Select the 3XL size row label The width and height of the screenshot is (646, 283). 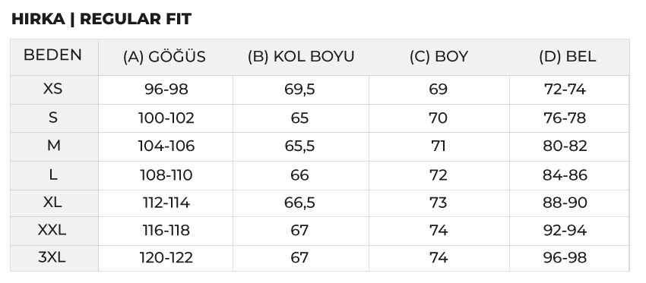[52, 257]
